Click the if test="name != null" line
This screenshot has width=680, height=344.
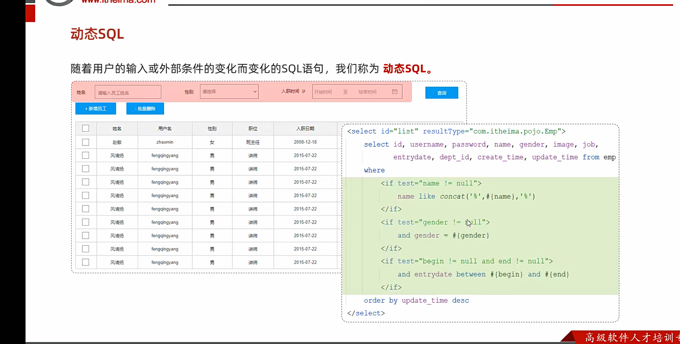click(x=431, y=183)
